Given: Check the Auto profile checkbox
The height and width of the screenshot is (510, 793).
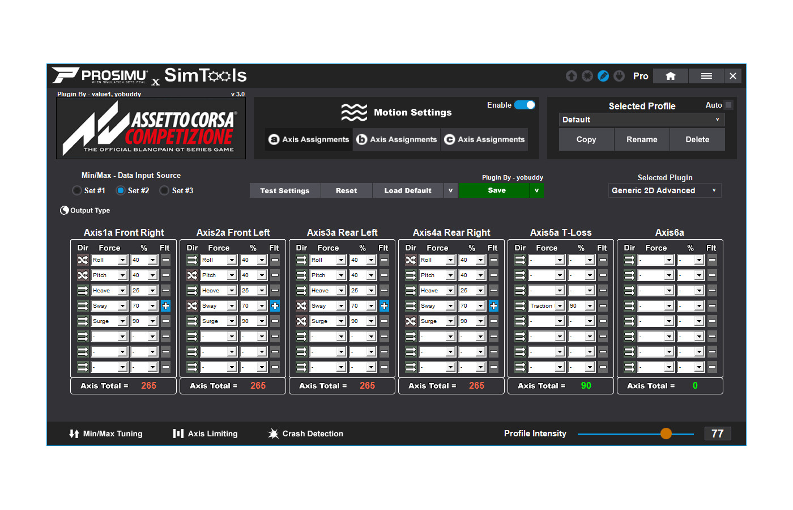Looking at the screenshot, I should pyautogui.click(x=728, y=105).
